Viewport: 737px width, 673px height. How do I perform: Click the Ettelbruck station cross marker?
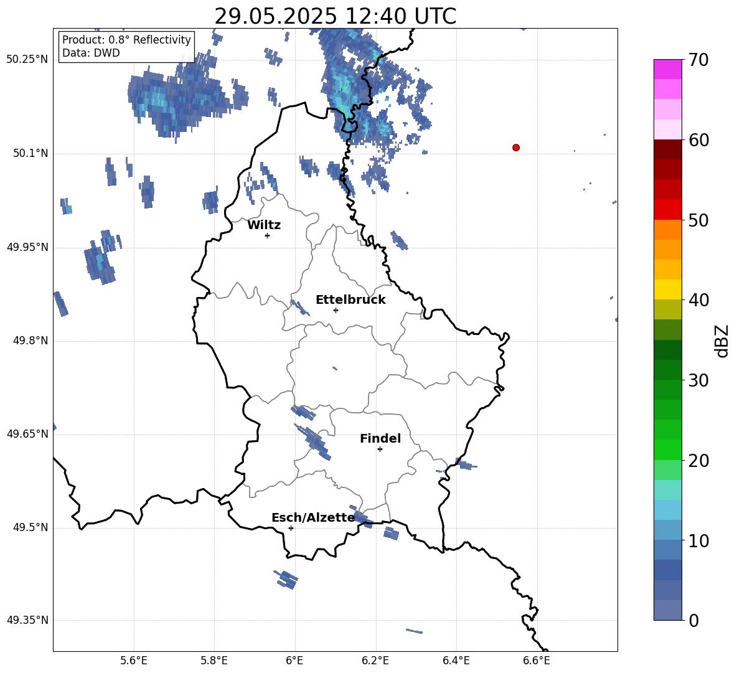pos(336,310)
